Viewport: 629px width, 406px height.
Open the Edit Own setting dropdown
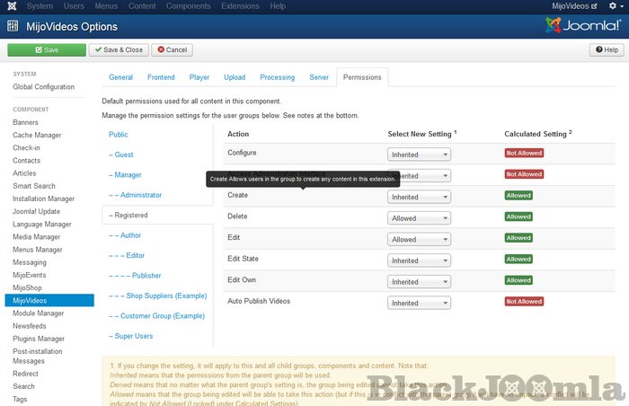coord(419,282)
